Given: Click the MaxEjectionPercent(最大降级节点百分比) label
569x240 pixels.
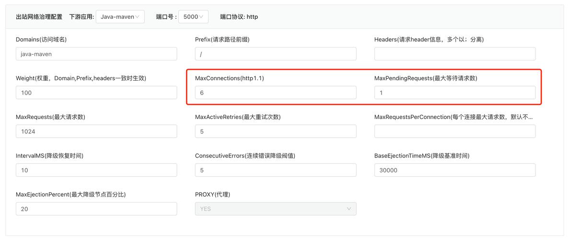Looking at the screenshot, I should (71, 194).
